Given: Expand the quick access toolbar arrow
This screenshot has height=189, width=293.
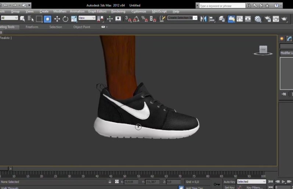Looking at the screenshot, I should (x=29, y=5).
